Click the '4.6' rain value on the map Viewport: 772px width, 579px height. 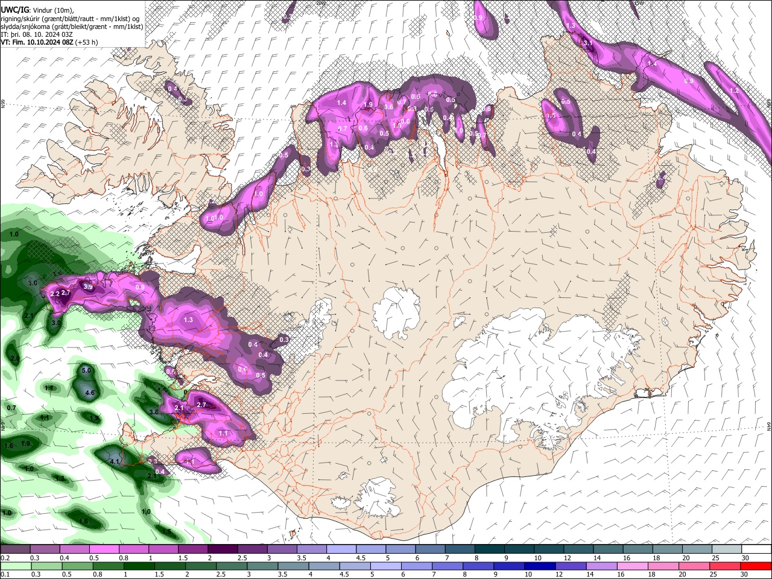coord(90,393)
